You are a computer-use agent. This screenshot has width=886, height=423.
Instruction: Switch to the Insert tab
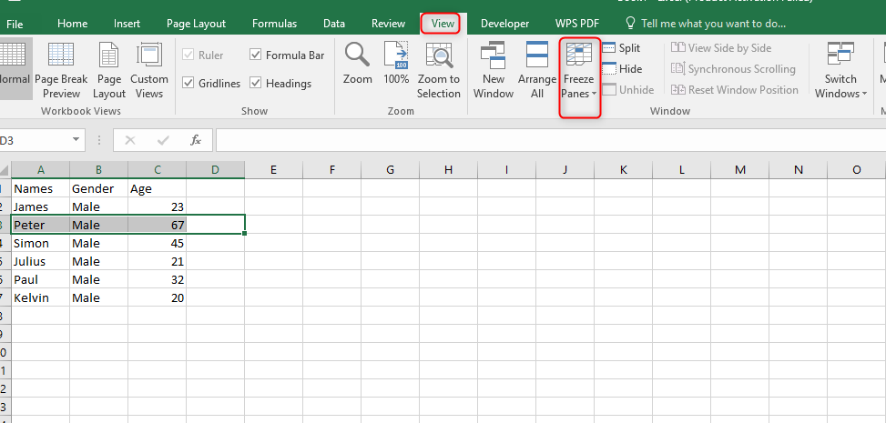click(x=127, y=24)
